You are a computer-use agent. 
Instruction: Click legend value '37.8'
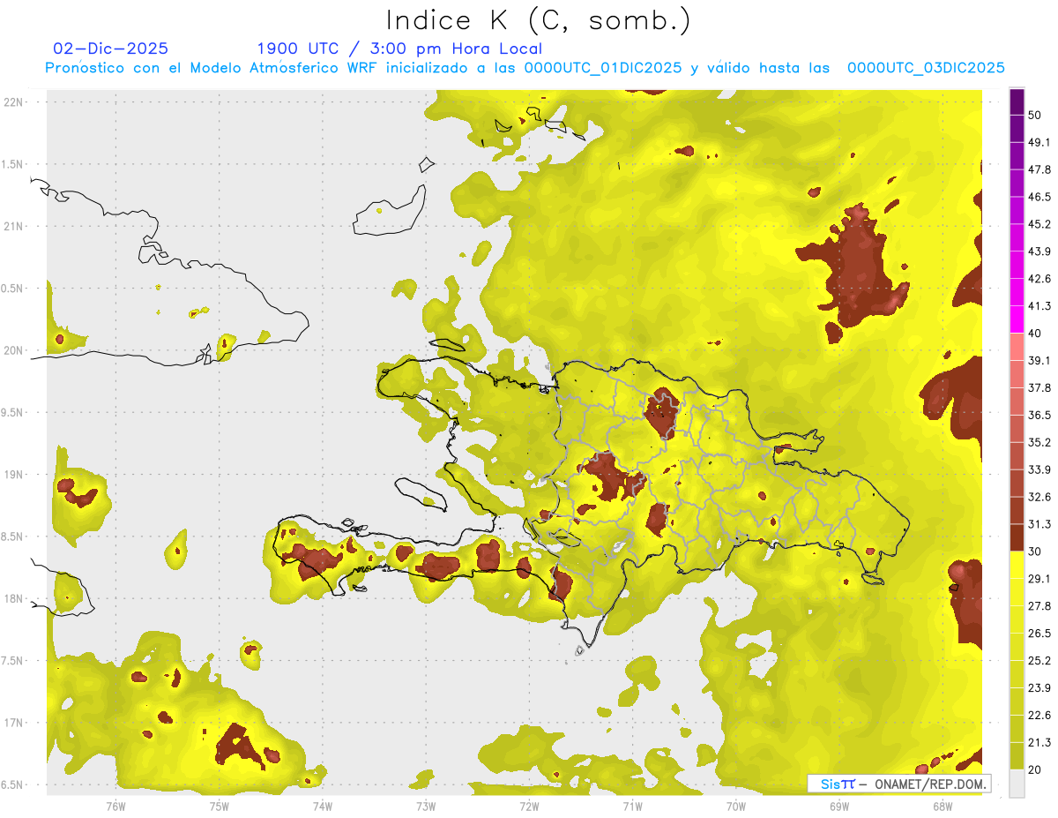coord(1039,388)
